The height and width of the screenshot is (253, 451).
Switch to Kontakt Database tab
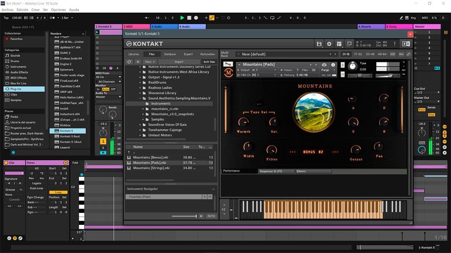tap(170, 54)
